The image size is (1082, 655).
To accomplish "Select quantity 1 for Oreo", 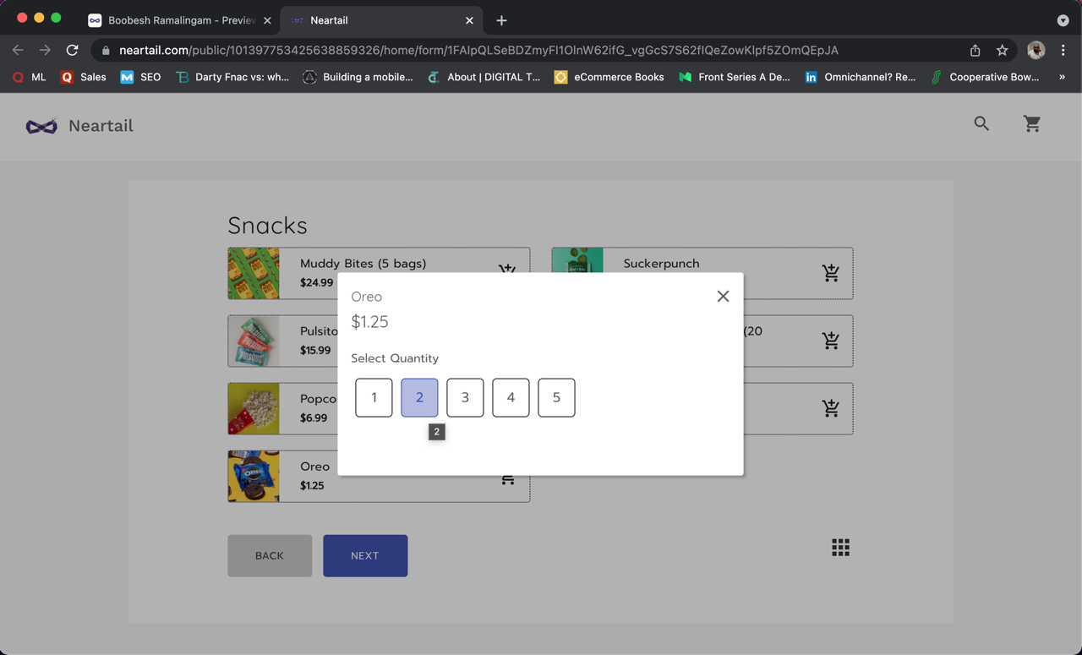I will click(x=374, y=397).
